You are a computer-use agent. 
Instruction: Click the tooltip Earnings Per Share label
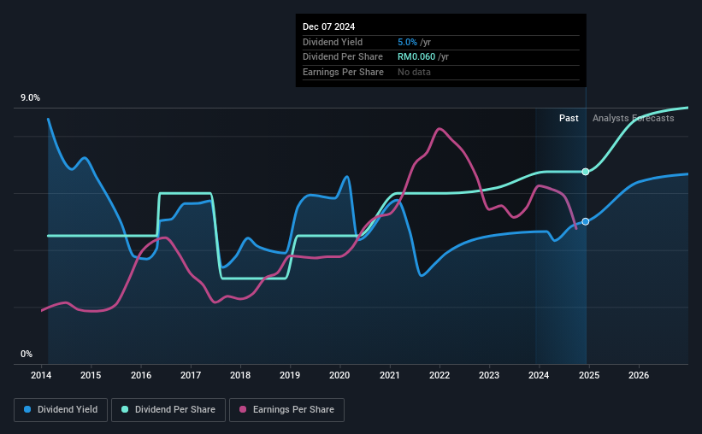343,72
